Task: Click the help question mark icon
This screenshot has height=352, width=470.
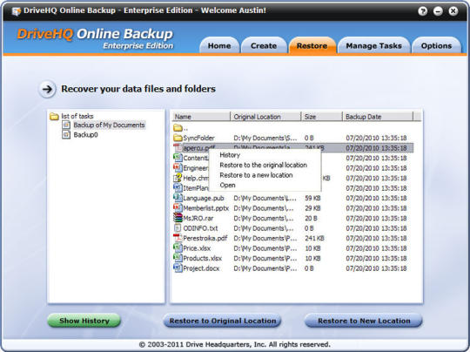Action: tap(423, 11)
